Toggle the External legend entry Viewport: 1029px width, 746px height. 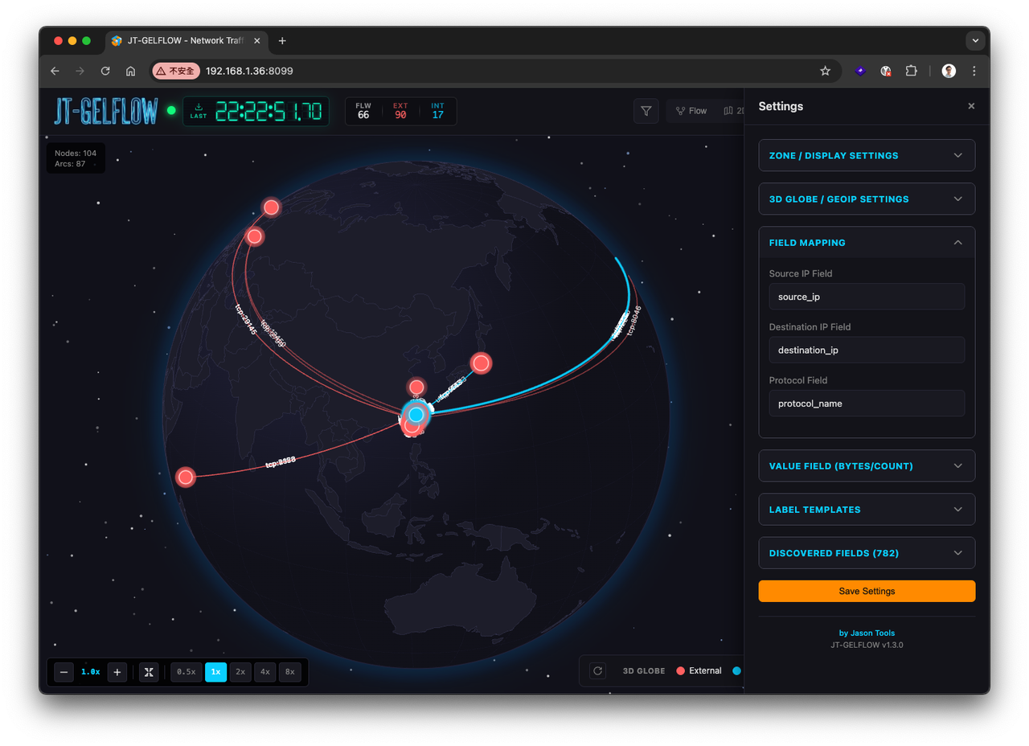point(699,671)
